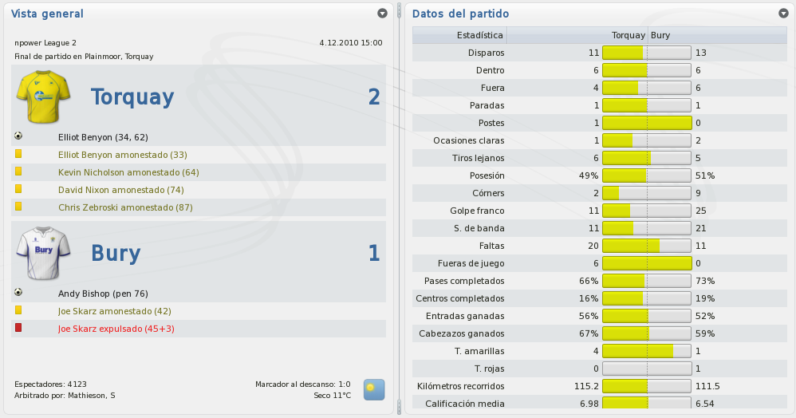The height and width of the screenshot is (418, 796).
Task: Open the Bury team name link
Action: click(x=116, y=253)
